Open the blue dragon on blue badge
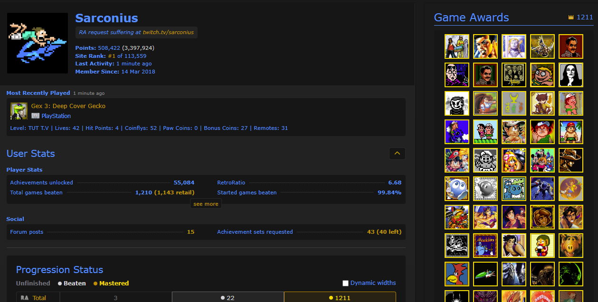This screenshot has height=302, width=598. click(x=457, y=132)
